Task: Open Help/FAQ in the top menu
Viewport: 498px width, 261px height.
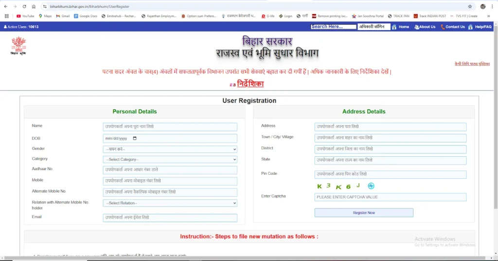Action: pos(480,27)
